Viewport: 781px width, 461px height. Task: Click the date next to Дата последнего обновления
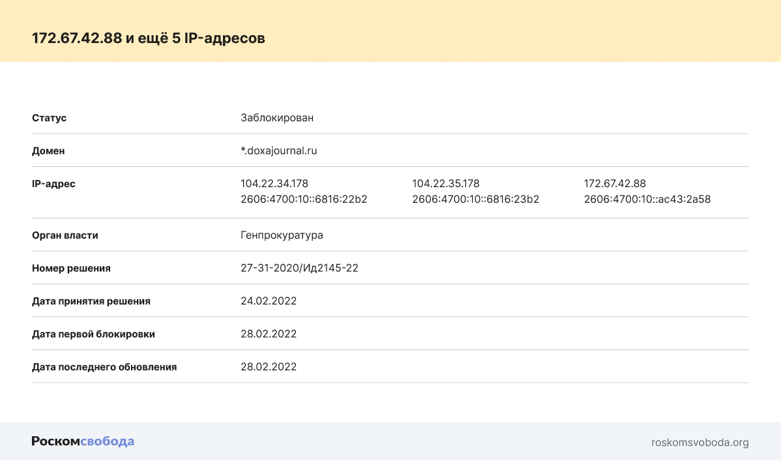pyautogui.click(x=269, y=366)
